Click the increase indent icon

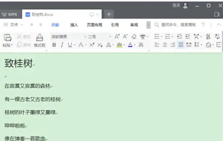tap(187, 36)
